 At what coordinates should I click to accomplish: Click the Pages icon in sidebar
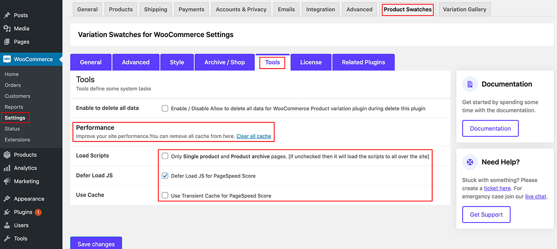[7, 42]
